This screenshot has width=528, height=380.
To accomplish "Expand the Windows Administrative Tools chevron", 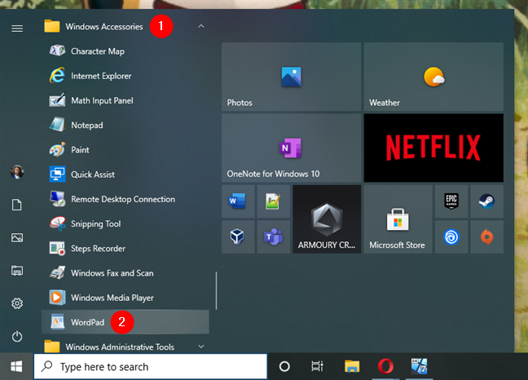I will coord(201,347).
